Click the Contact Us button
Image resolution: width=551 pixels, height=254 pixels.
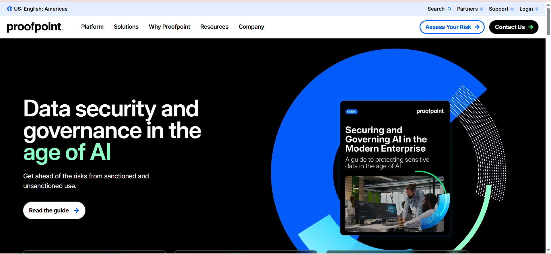click(x=514, y=27)
